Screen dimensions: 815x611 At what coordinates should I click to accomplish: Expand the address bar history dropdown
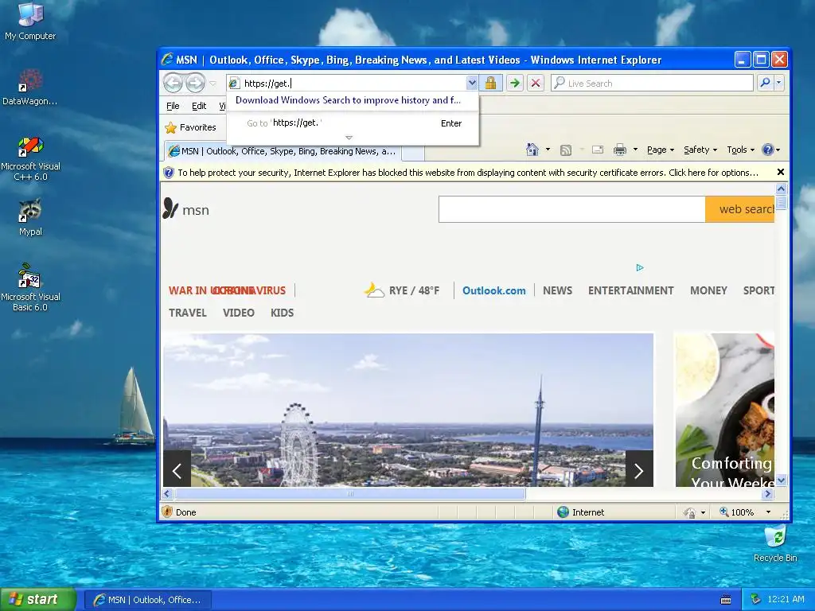click(x=471, y=83)
